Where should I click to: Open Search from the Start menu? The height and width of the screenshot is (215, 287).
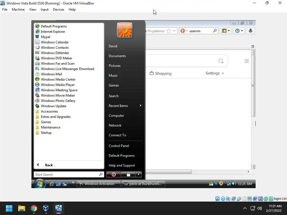click(x=114, y=96)
